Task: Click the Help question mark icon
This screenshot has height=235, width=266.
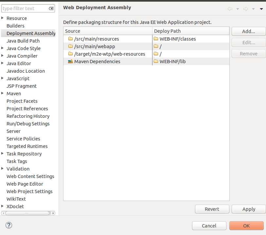Action: (x=9, y=225)
